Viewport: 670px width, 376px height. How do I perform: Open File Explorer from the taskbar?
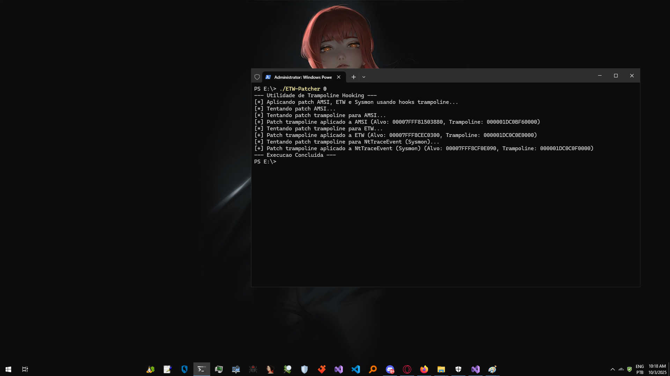[x=441, y=369]
